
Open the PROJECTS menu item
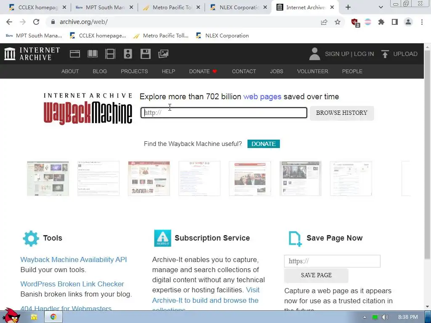coord(134,71)
